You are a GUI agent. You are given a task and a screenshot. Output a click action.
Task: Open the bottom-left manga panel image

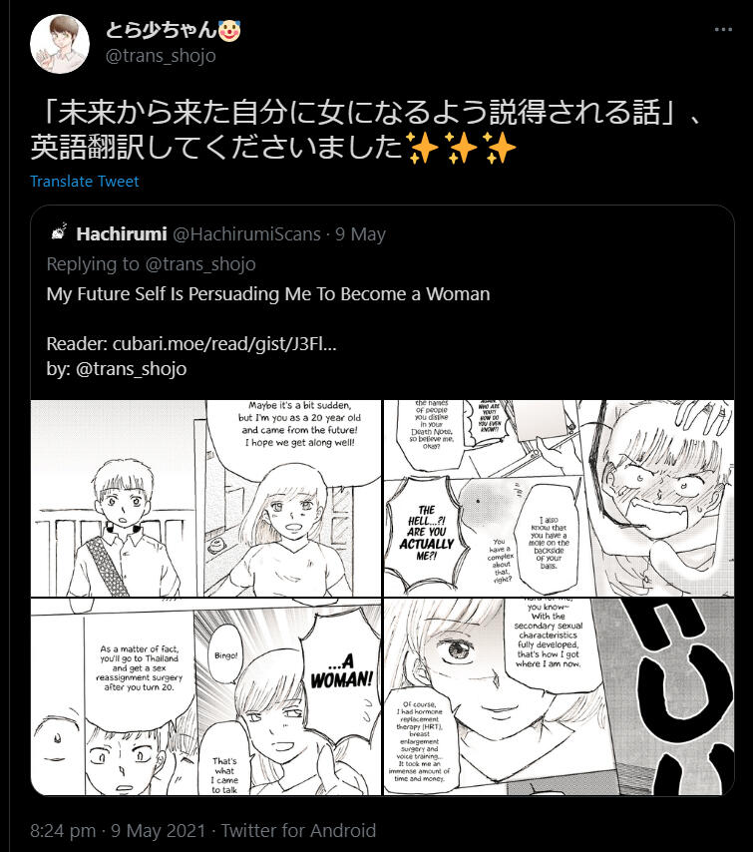pos(205,696)
